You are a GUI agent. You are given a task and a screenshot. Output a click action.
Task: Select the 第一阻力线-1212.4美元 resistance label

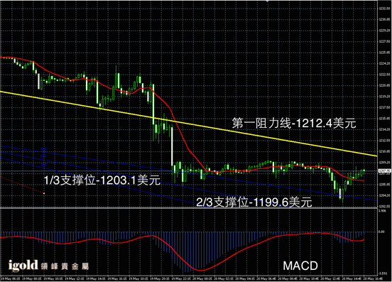(294, 123)
